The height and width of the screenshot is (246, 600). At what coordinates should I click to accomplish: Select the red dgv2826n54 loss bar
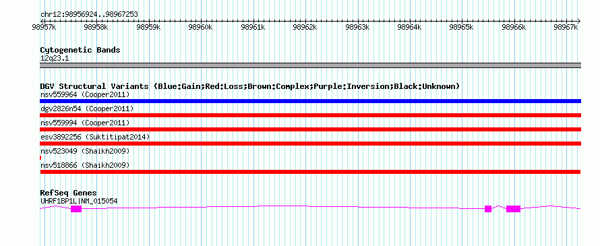click(310, 115)
